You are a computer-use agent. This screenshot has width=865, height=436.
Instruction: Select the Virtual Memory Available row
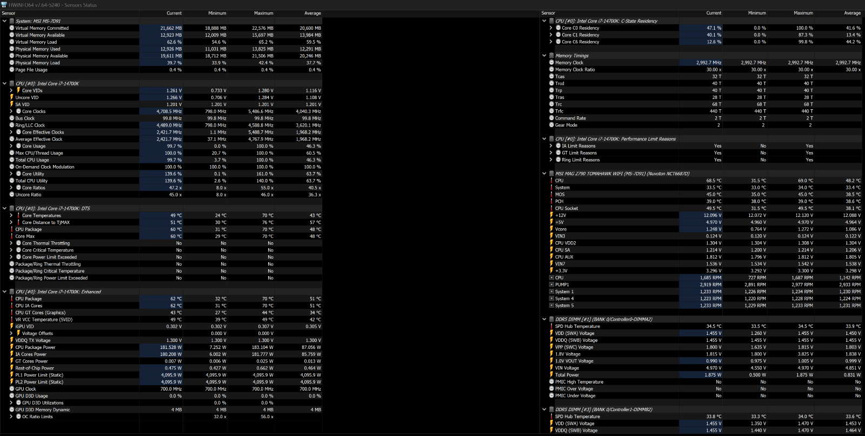161,35
